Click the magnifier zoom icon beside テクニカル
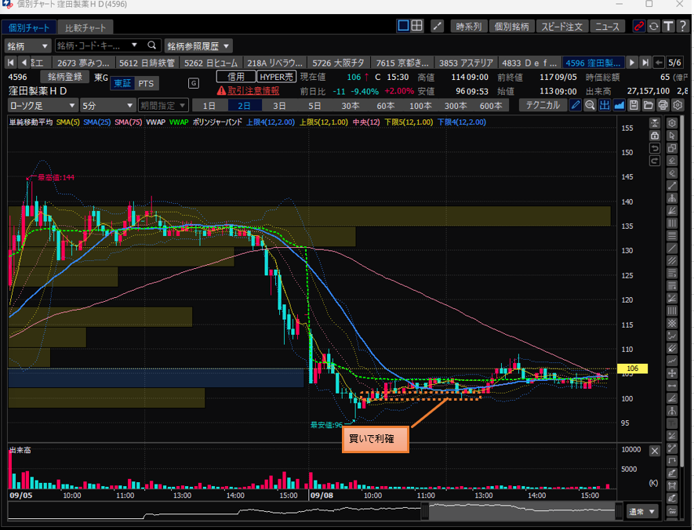 click(x=590, y=105)
